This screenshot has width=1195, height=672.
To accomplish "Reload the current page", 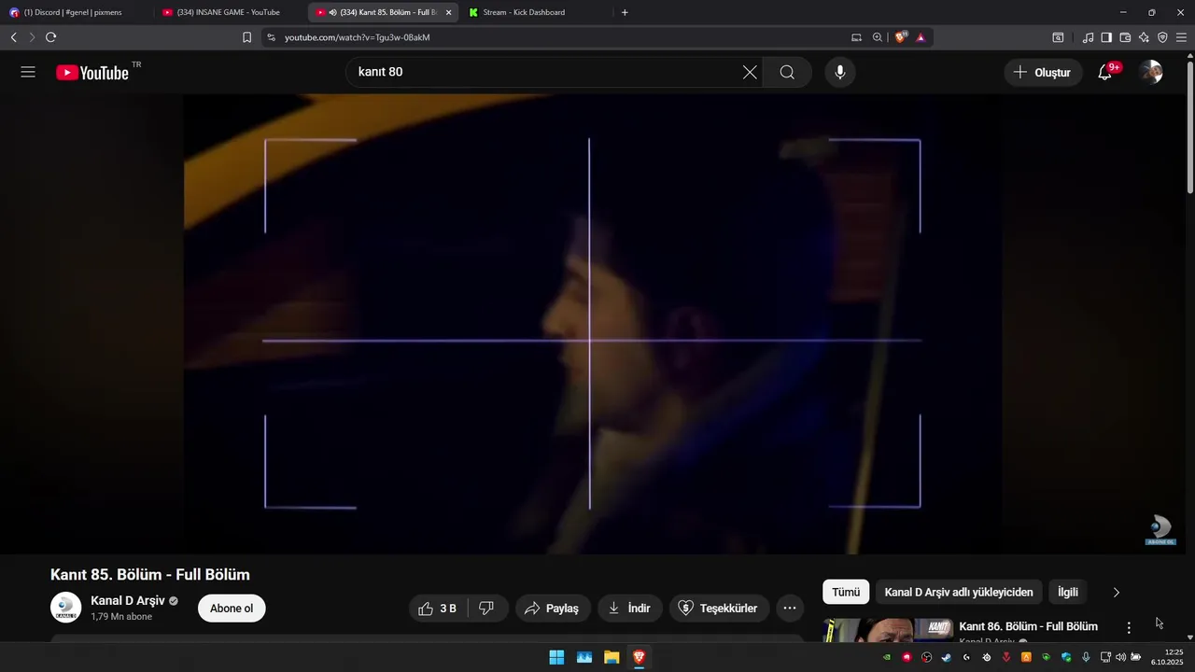I will pyautogui.click(x=50, y=37).
